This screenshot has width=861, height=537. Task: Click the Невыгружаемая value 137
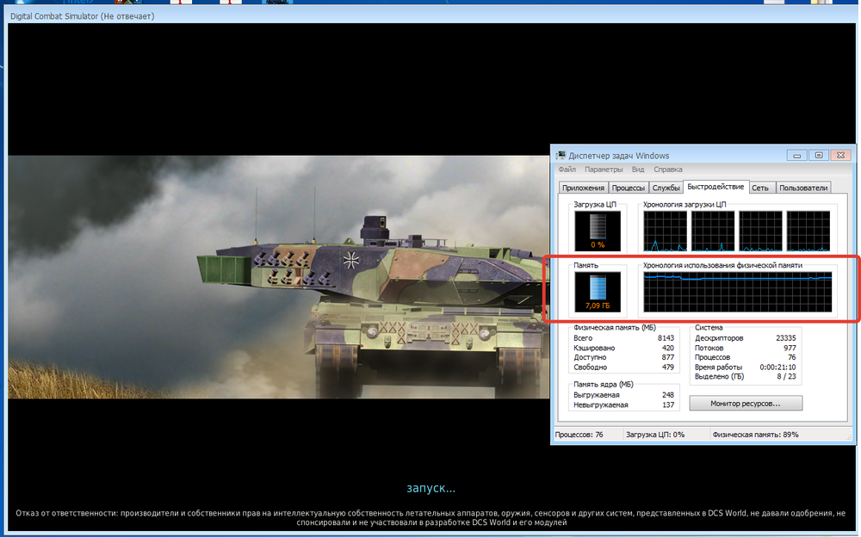(668, 405)
